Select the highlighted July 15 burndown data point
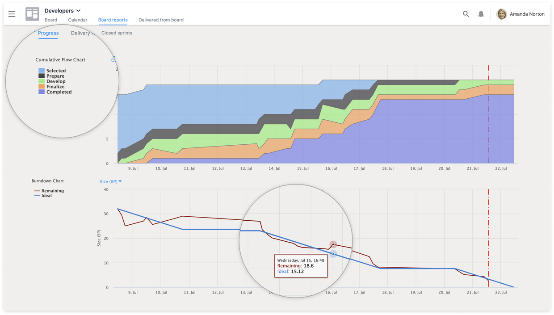Image resolution: width=554 pixels, height=315 pixels. tap(333, 245)
